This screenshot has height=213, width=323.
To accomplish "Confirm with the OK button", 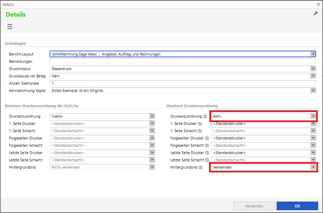I will click(x=297, y=206).
